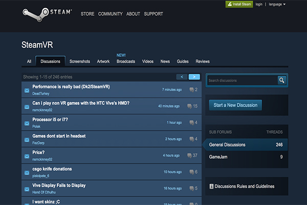Click Showing 1-15 of 246 entries text
The image size is (307, 205).
[48, 77]
